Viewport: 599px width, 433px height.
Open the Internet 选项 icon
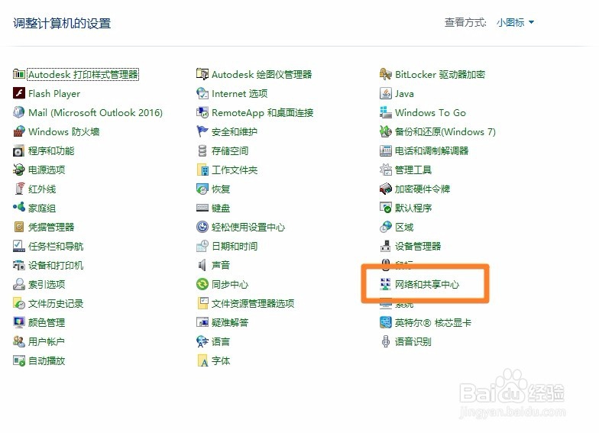pyautogui.click(x=202, y=94)
